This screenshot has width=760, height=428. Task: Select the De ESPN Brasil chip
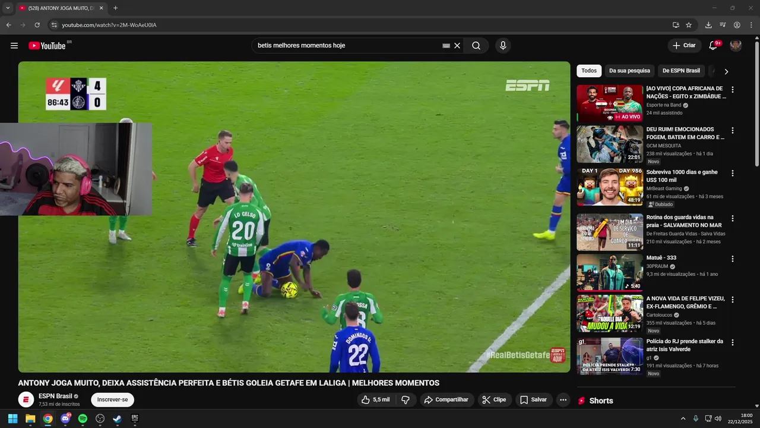[x=681, y=71]
